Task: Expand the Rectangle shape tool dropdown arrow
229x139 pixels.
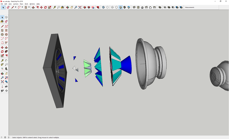Action: 29,7
